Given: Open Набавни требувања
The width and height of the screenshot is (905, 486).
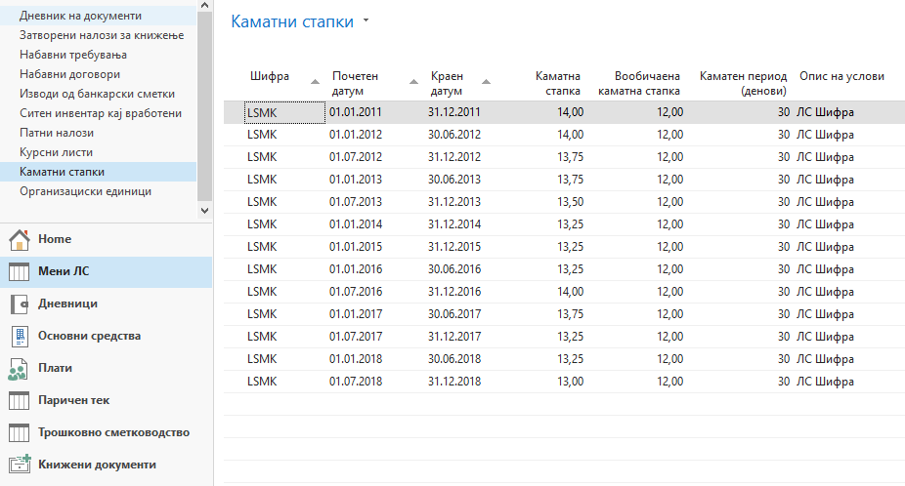Looking at the screenshot, I should pyautogui.click(x=73, y=55).
